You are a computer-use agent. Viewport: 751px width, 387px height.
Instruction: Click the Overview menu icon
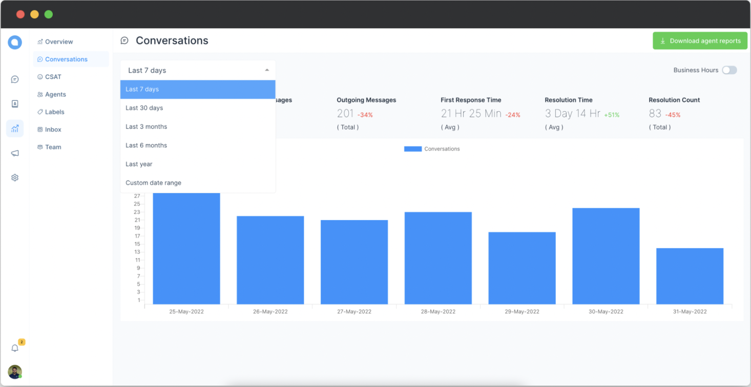click(40, 42)
